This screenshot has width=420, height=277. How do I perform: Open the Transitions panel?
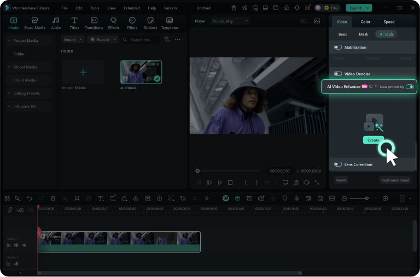[x=94, y=23]
